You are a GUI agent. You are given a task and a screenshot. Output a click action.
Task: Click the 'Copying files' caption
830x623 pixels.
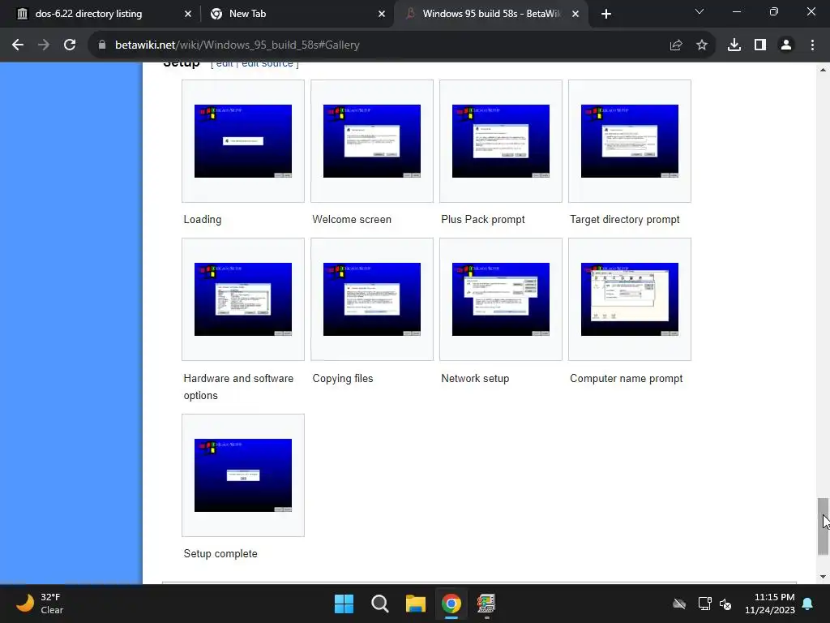coord(343,378)
